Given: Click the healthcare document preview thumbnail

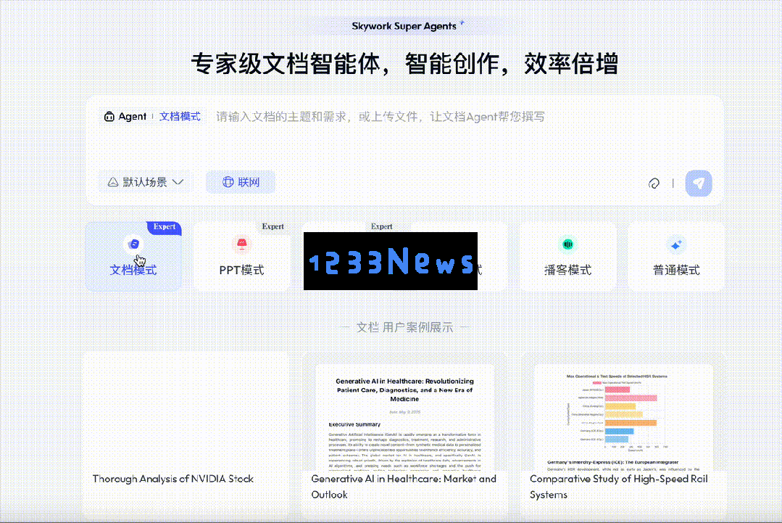Looking at the screenshot, I should click(x=404, y=419).
